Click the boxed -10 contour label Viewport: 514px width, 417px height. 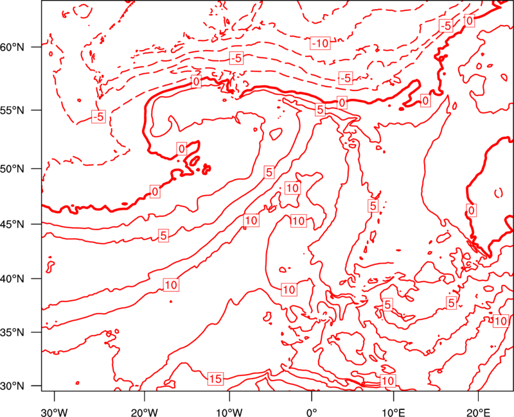coord(320,43)
